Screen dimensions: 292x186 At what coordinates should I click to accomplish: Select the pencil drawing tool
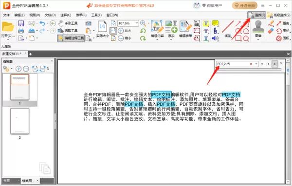coord(271,23)
